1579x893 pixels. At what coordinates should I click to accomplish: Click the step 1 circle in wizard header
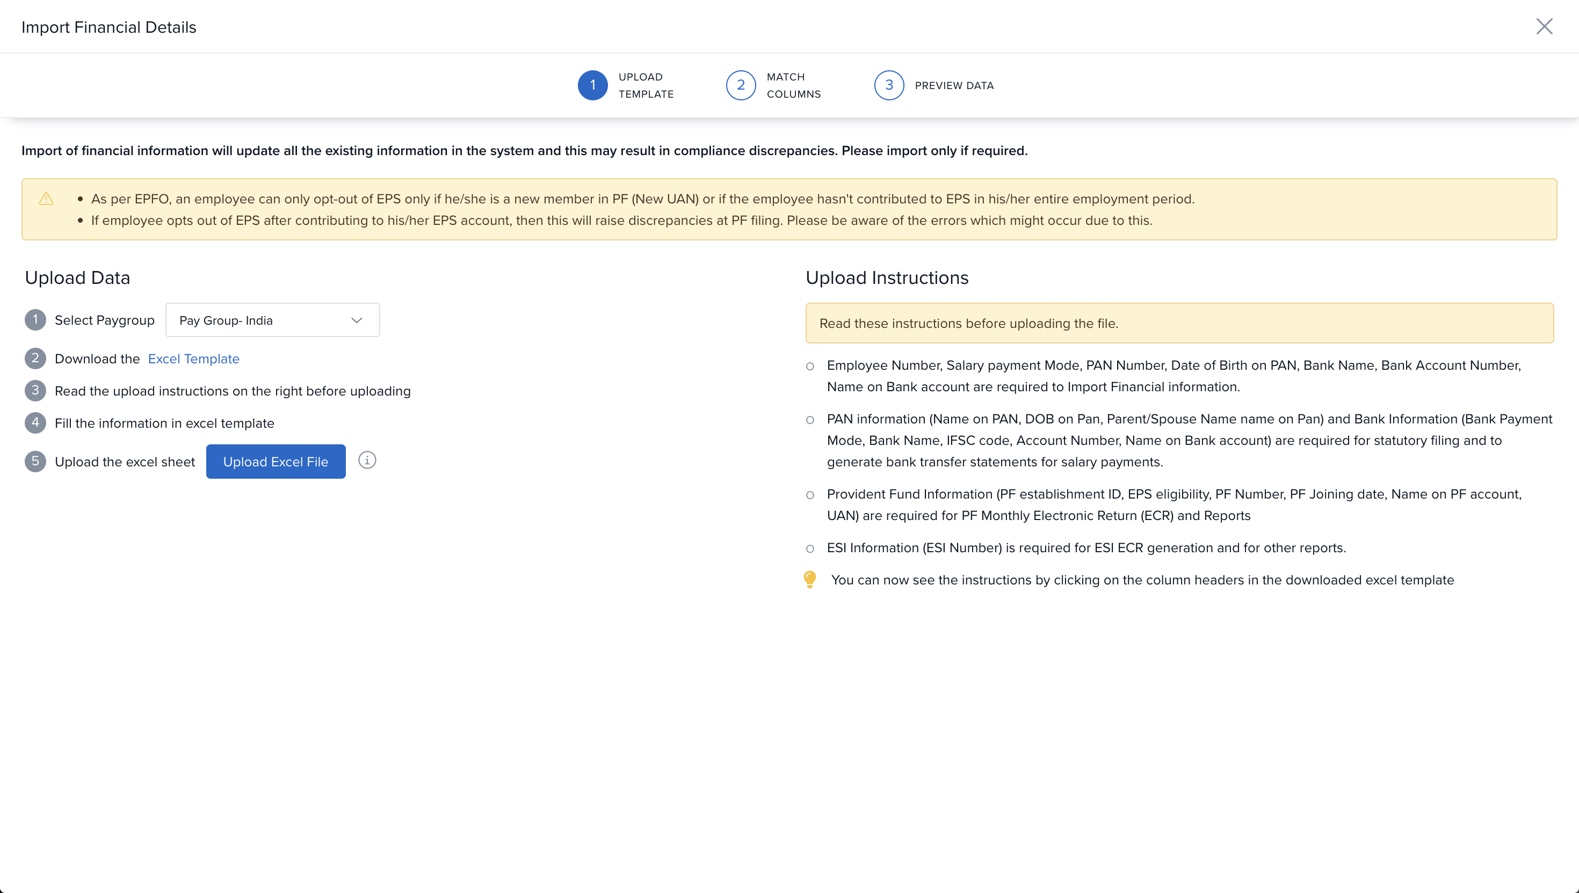[x=592, y=85]
